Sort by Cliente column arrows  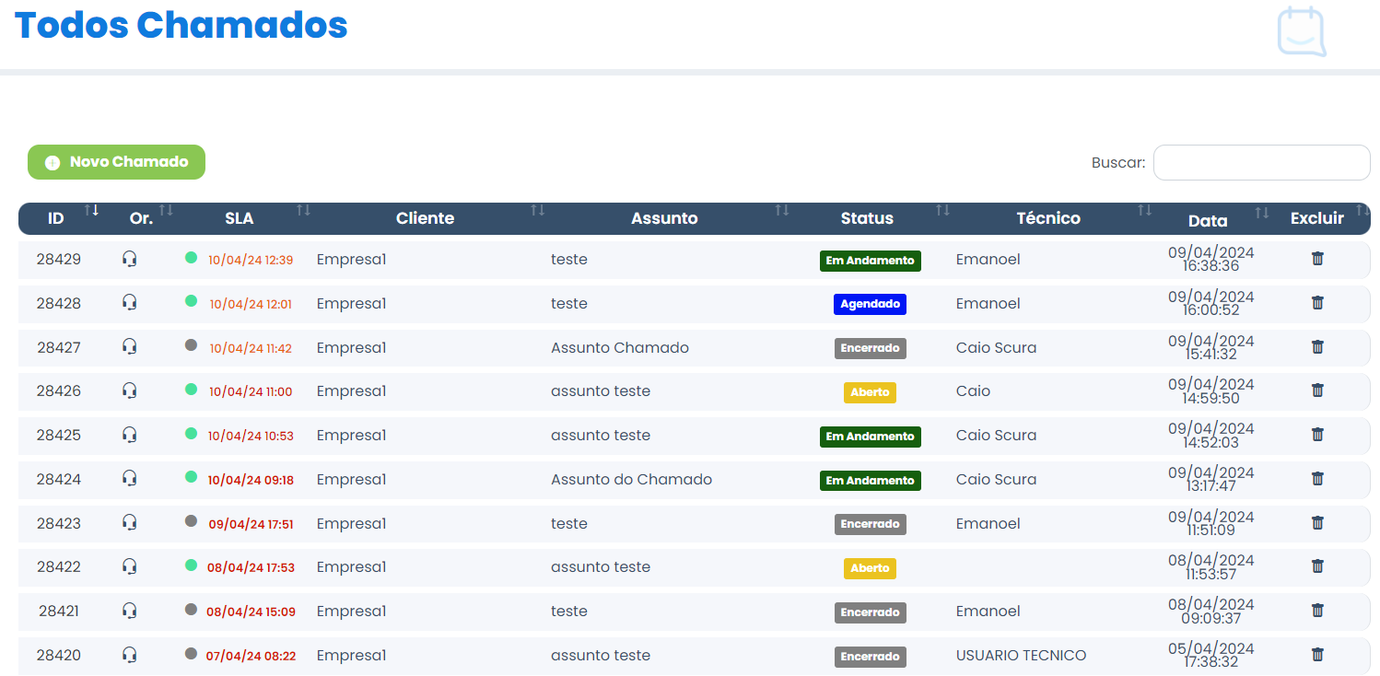[x=537, y=211]
